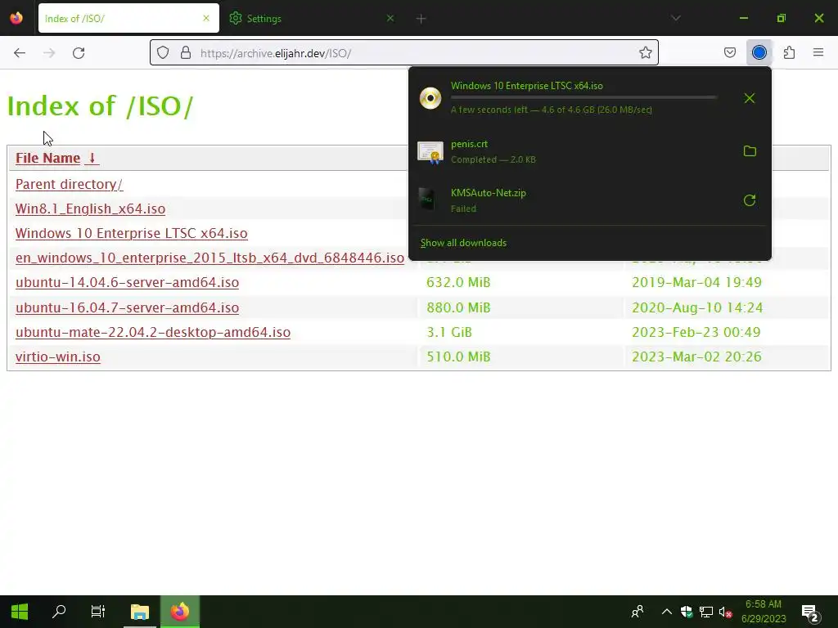
Task: Close the Settings tab
Action: pos(390,18)
